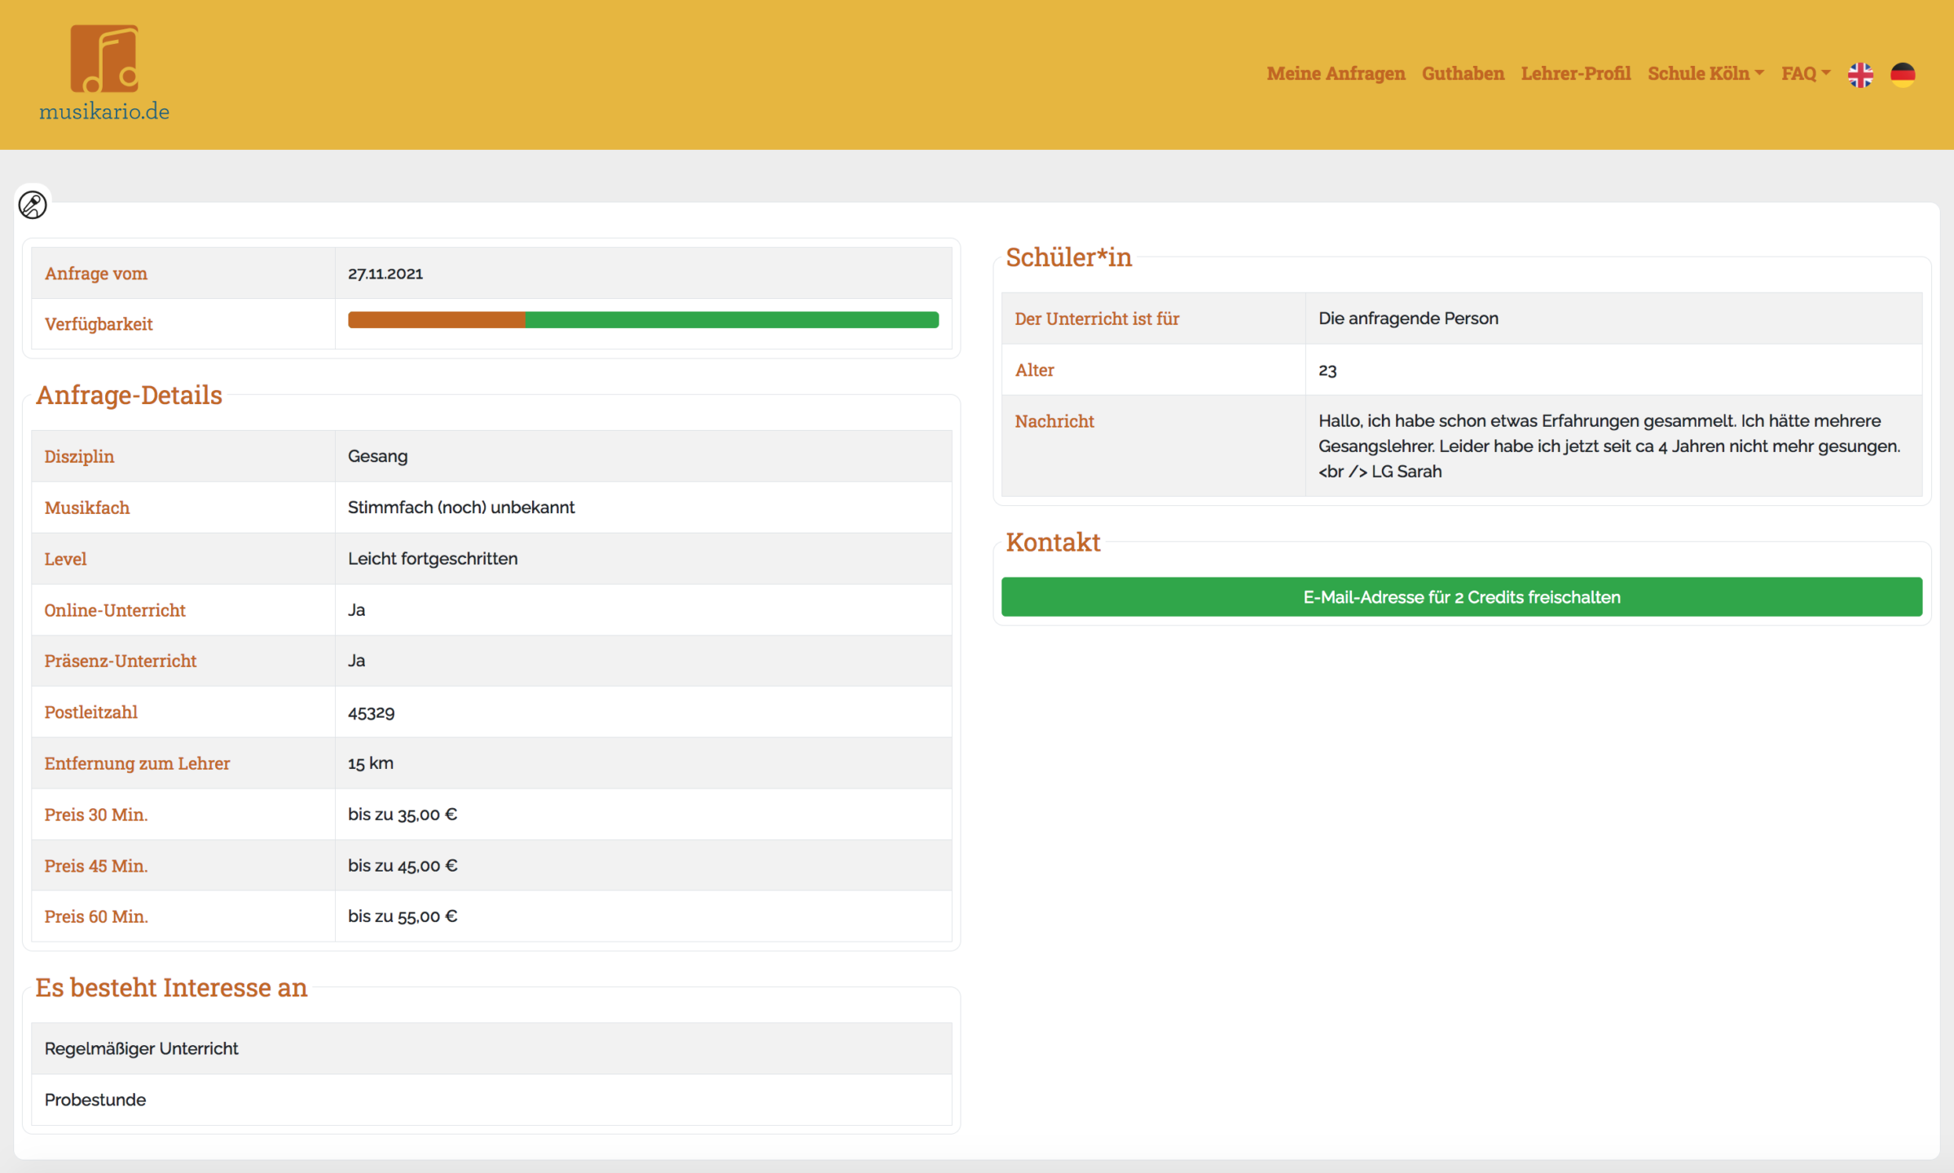Image resolution: width=1954 pixels, height=1173 pixels.
Task: Click the microphone singing icon
Action: click(33, 204)
